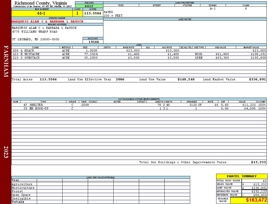This screenshot has height=204, width=268.
Task: Click ST LEONARD, MD 20685-0000 line
Action: (35, 39)
